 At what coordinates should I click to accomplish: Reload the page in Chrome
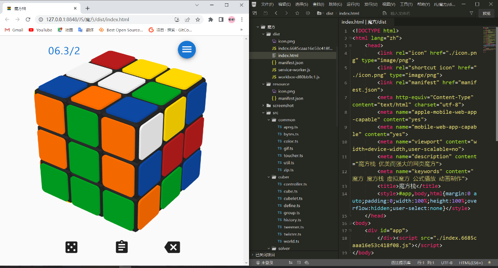coord(28,19)
